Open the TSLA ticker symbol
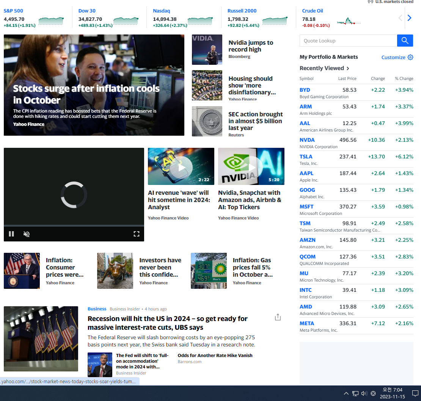 pos(306,157)
